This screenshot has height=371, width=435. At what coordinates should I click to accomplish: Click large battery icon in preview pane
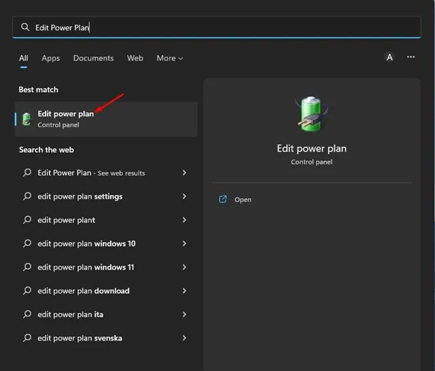click(311, 113)
